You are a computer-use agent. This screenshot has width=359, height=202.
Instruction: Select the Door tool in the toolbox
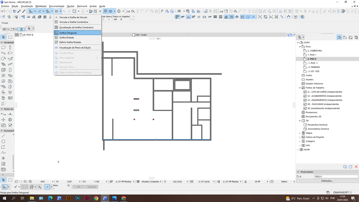point(10,70)
